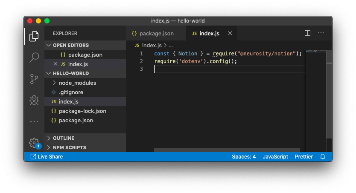Click Live Share in status bar
The height and width of the screenshot is (193, 356).
click(x=47, y=157)
